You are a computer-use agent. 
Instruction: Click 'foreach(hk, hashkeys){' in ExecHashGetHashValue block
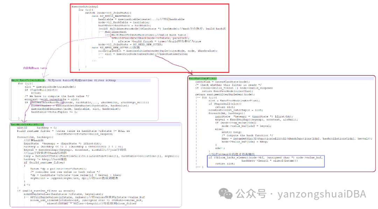pyautogui.click(x=35, y=137)
